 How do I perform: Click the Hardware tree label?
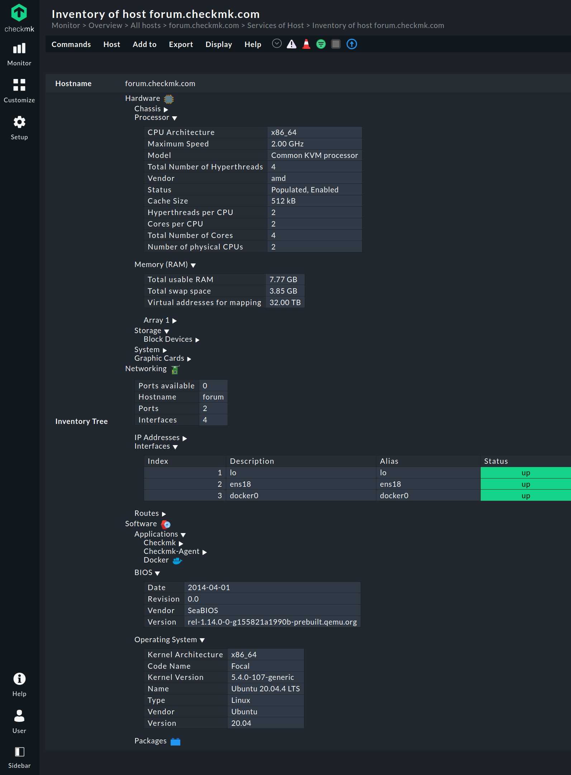pos(143,98)
